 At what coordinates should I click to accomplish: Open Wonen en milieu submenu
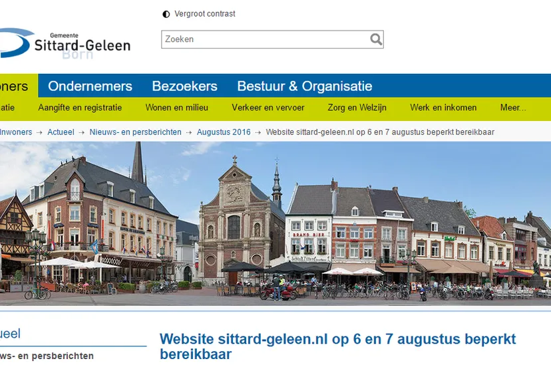(177, 108)
